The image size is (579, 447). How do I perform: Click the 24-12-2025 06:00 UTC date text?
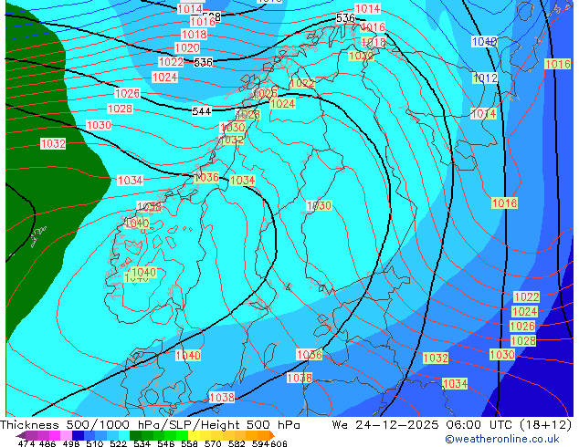point(435,425)
